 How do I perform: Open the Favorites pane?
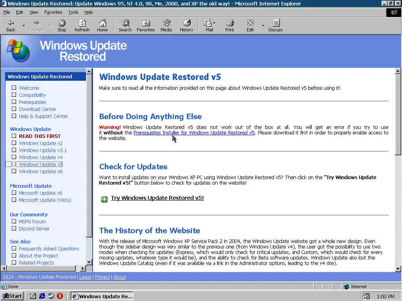(x=145, y=25)
